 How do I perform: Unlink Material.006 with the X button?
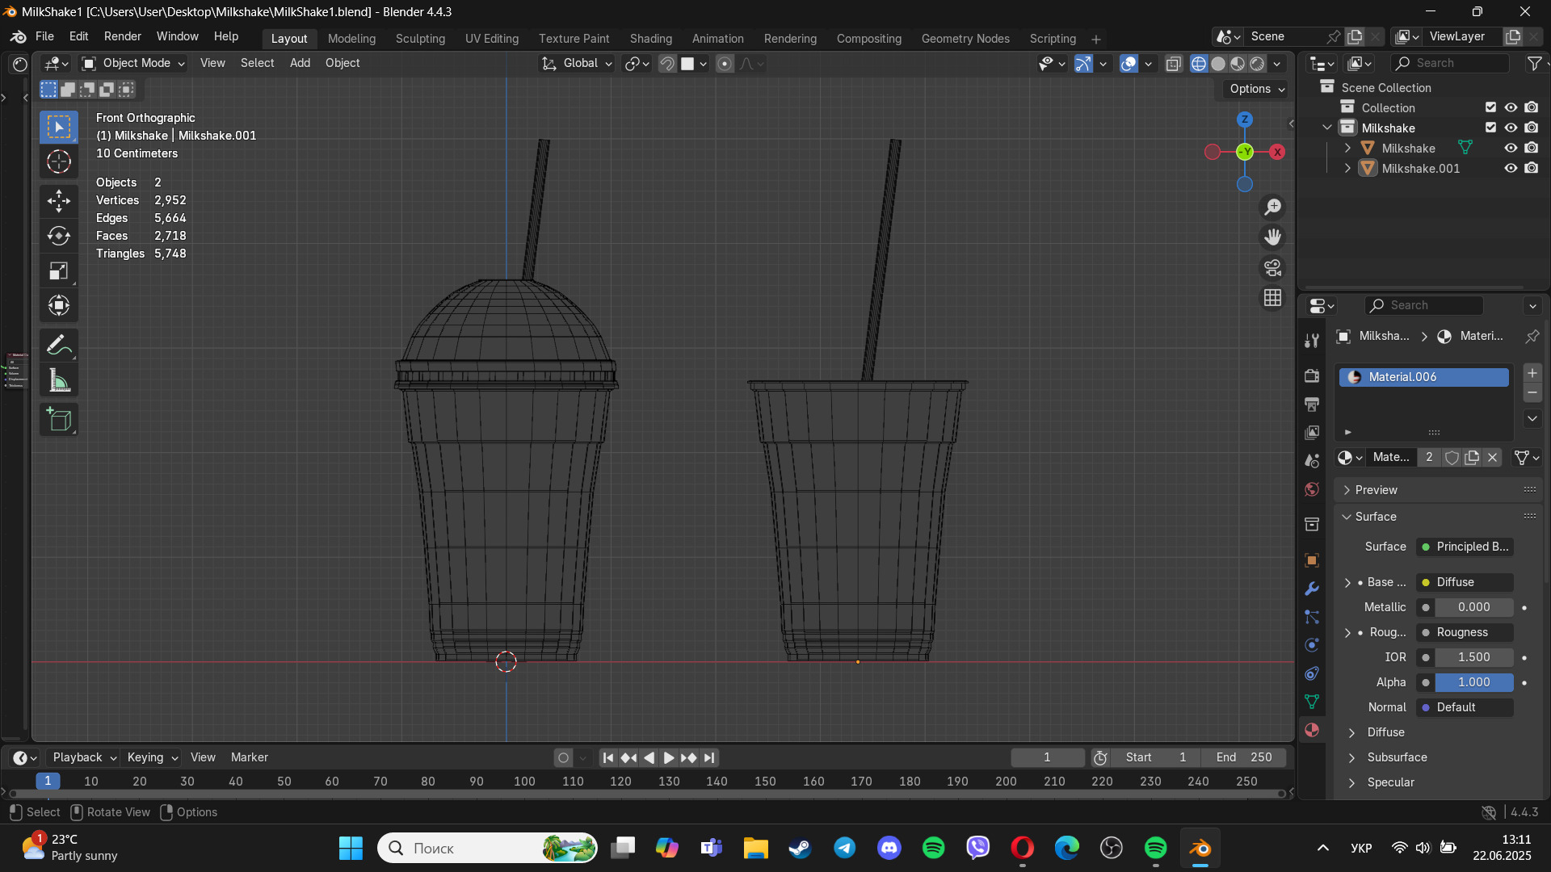click(x=1493, y=458)
